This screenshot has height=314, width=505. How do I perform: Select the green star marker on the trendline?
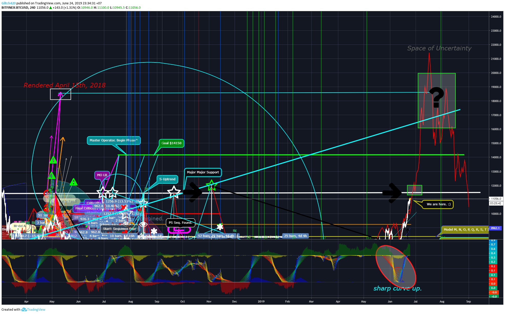(211, 185)
